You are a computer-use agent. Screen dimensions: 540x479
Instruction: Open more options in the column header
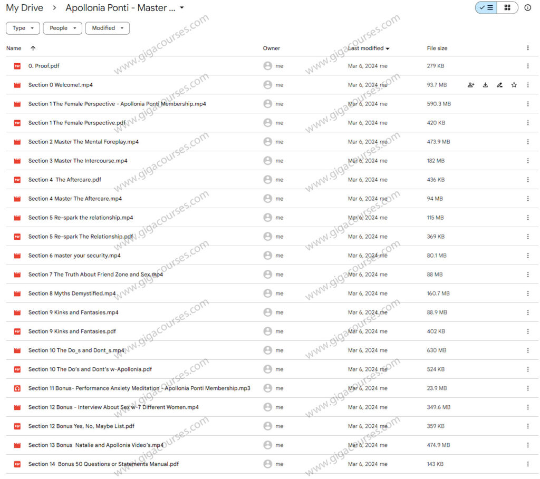click(528, 48)
